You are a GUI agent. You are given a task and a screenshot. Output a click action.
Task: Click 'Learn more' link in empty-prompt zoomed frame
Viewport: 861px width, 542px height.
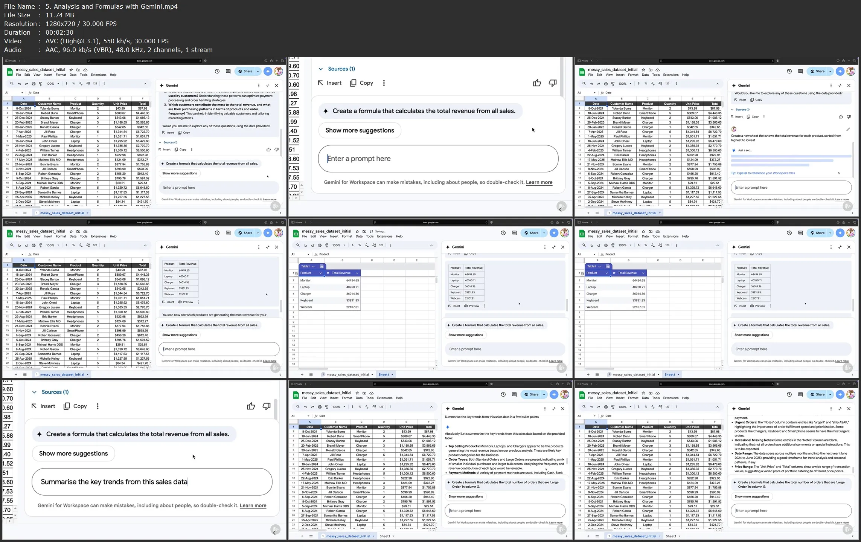pos(539,182)
